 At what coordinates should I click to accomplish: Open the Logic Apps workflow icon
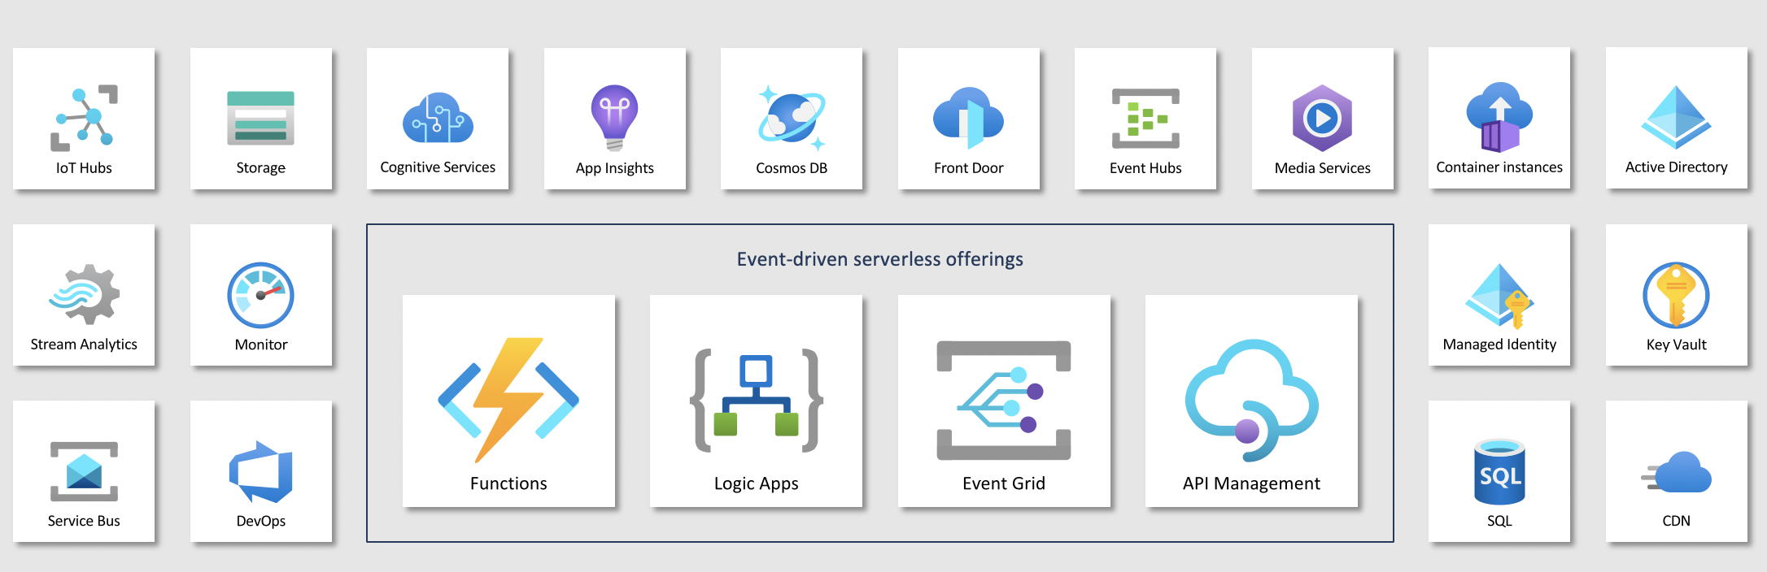(756, 400)
